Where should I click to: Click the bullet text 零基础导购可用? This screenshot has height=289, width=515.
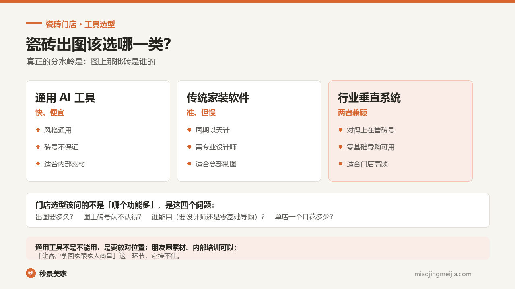(x=371, y=147)
